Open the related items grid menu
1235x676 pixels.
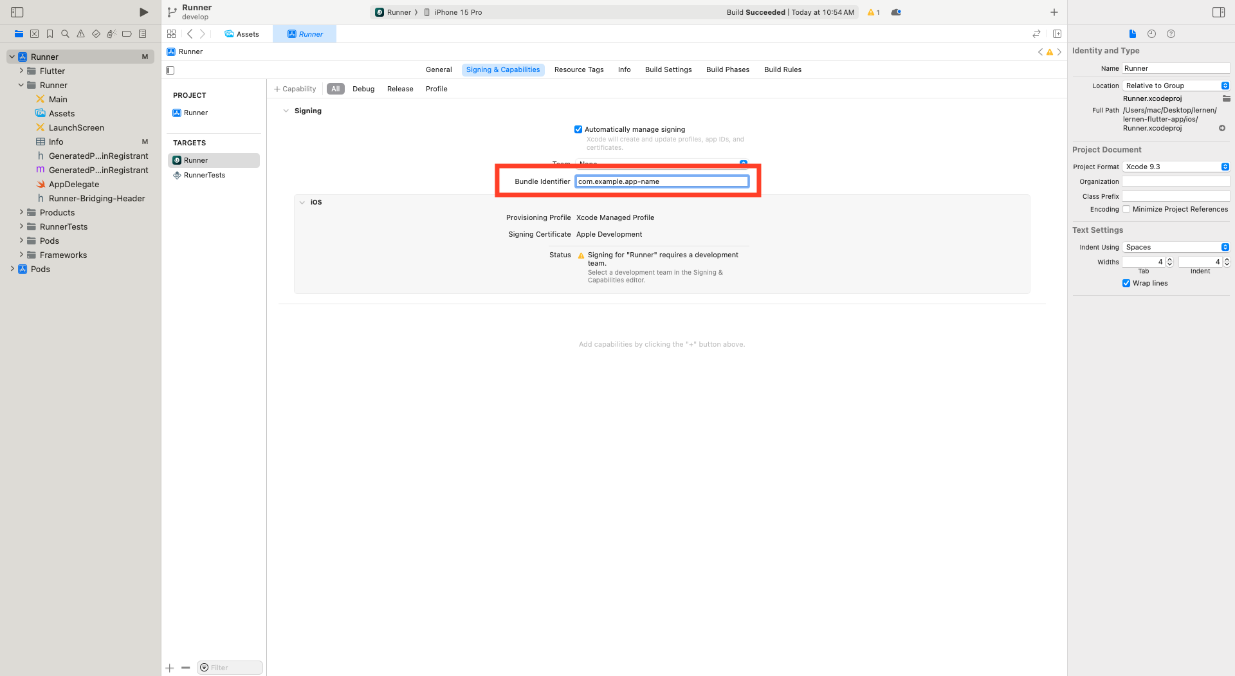point(171,34)
